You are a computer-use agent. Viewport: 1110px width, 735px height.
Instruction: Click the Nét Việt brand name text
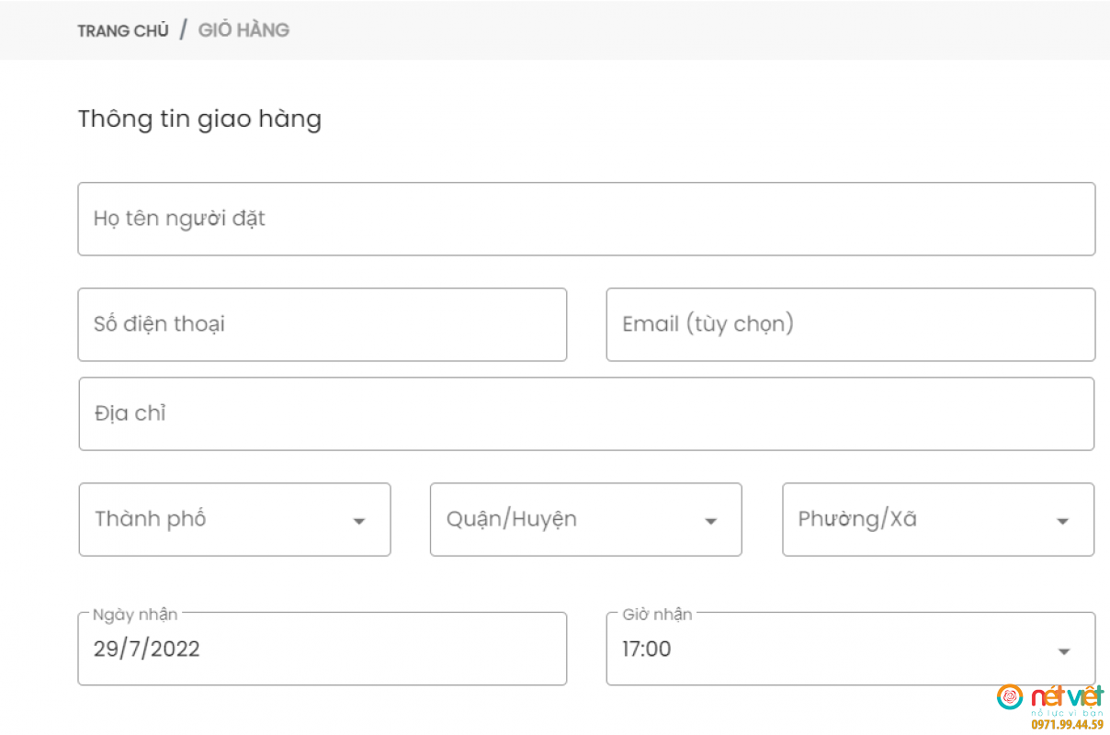click(x=1067, y=695)
